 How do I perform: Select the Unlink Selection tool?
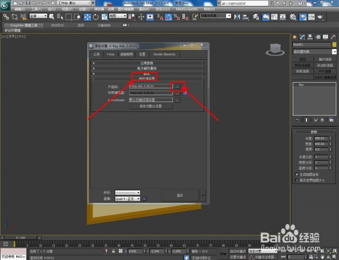[x=15, y=17]
